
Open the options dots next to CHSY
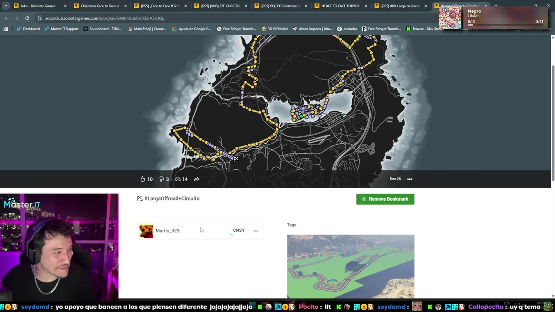pos(256,231)
